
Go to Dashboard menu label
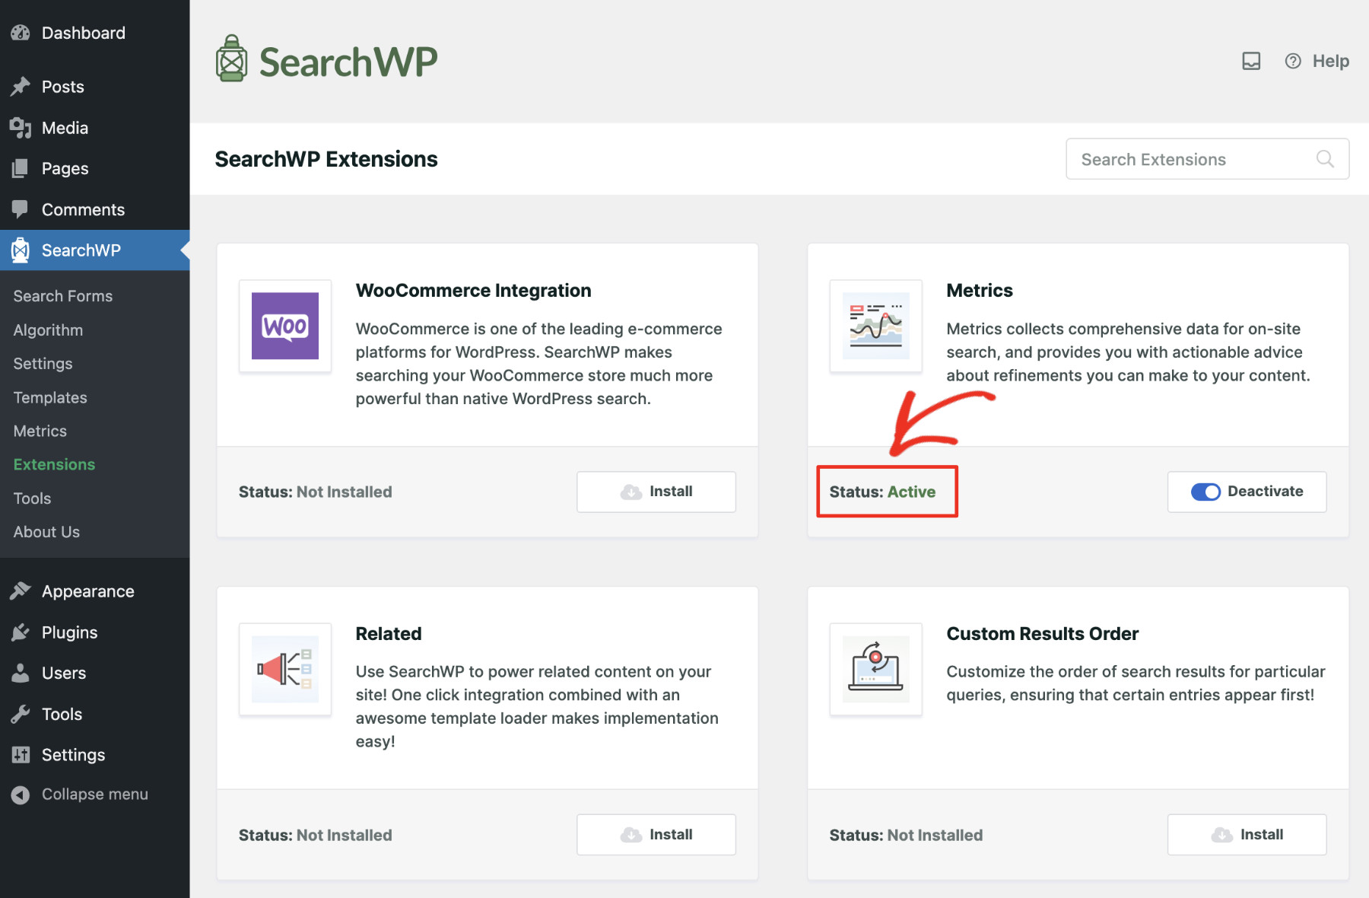click(84, 33)
